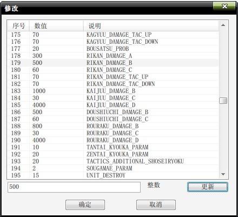Image resolution: width=238 pixels, height=217 pixels.
Task: Confirm with the 确定 button
Action: click(x=85, y=205)
